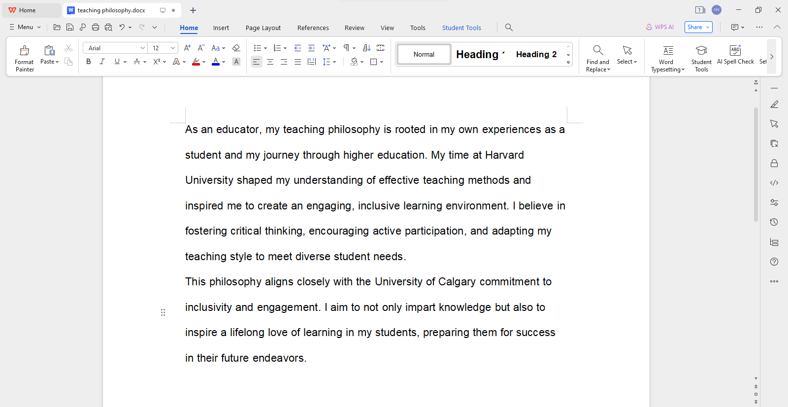Viewport: 788px width, 407px height.
Task: Apply the Heading 2 style
Action: pyautogui.click(x=536, y=54)
